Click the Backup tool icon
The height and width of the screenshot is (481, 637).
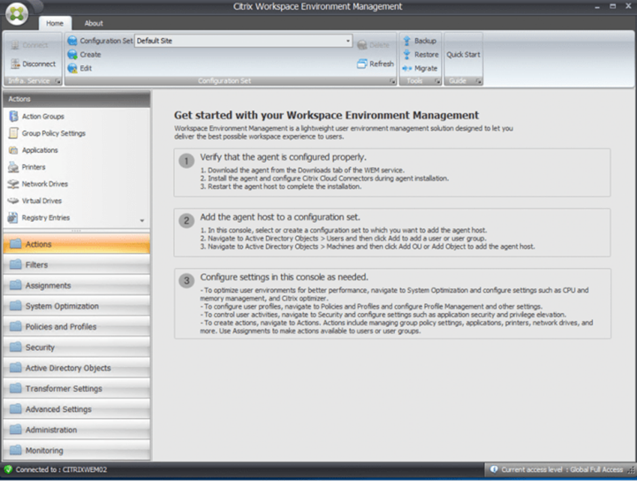coord(407,41)
